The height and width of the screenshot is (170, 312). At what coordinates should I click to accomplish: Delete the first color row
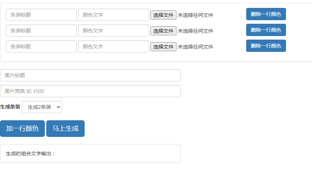pyautogui.click(x=266, y=14)
